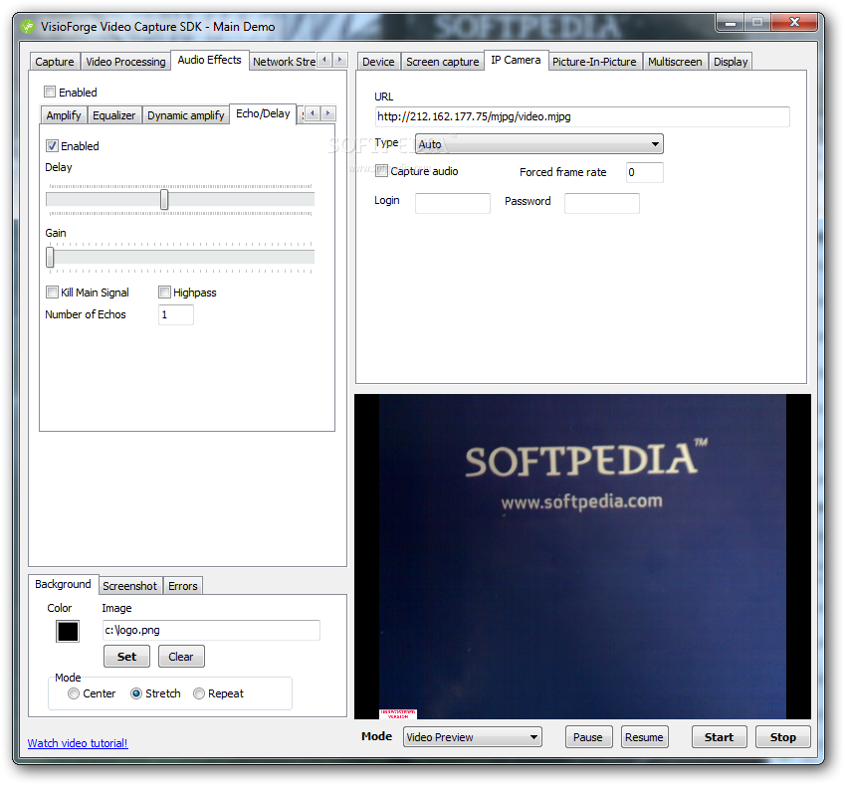
Task: Click the black background color swatch
Action: [x=68, y=632]
